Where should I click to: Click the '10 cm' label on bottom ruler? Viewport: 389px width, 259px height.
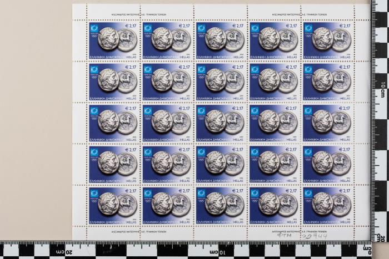(218, 252)
